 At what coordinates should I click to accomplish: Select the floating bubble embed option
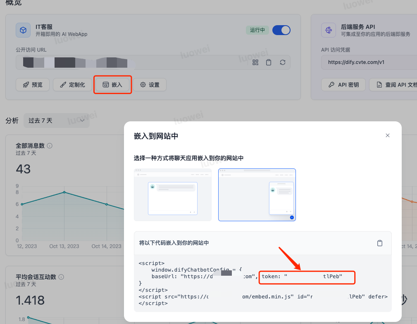257,195
